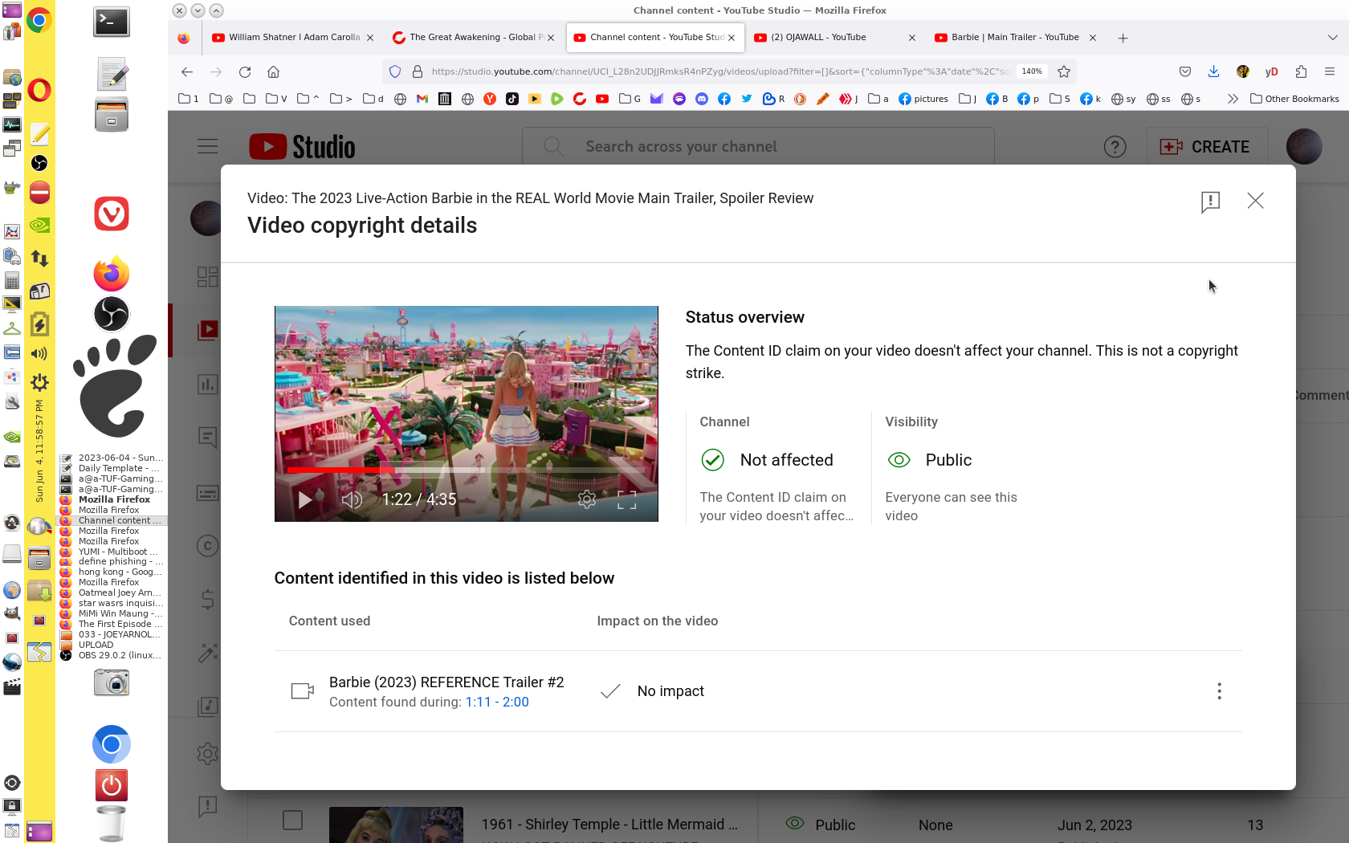Expand the list all tabs chevron
This screenshot has height=843, width=1349.
[x=1333, y=38]
